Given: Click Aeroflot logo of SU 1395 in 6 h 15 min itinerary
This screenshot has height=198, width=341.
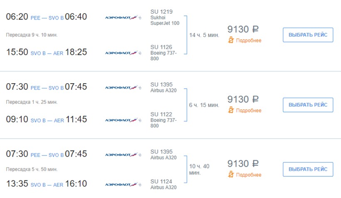Looking at the screenshot, I should (x=123, y=87).
